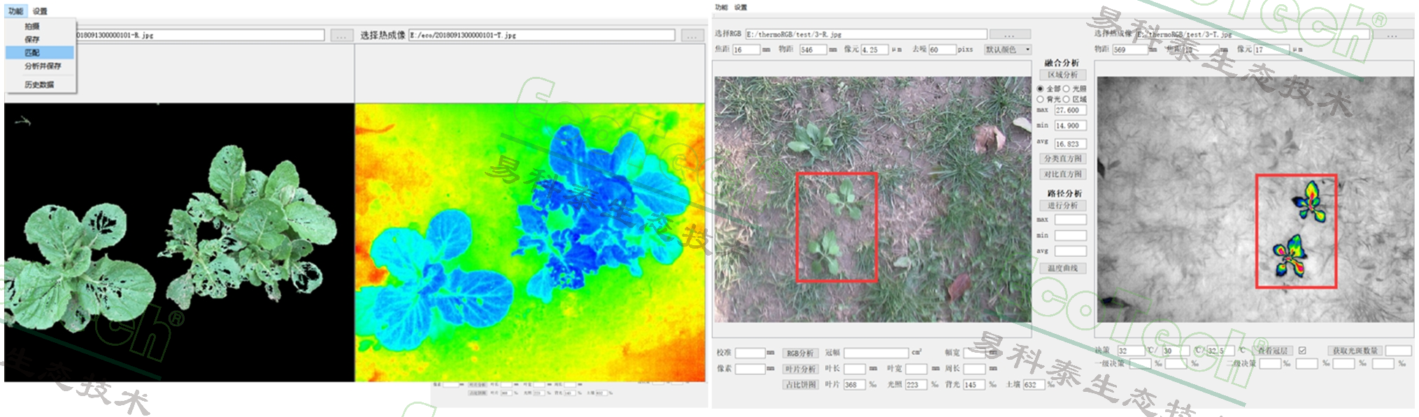Image resolution: width=1419 pixels, height=417 pixels.
Task: Choose 历史数据 from the 功能 menu
Action: pos(39,85)
